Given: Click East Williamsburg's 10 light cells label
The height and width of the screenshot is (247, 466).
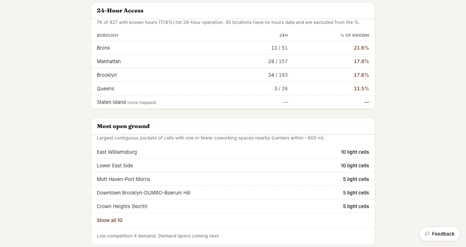Looking at the screenshot, I should tap(355, 152).
